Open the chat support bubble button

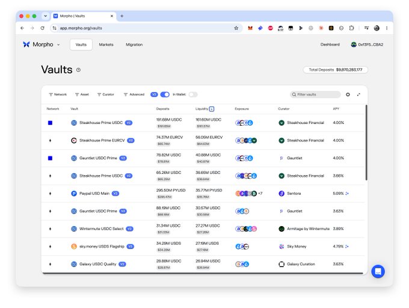(x=378, y=271)
